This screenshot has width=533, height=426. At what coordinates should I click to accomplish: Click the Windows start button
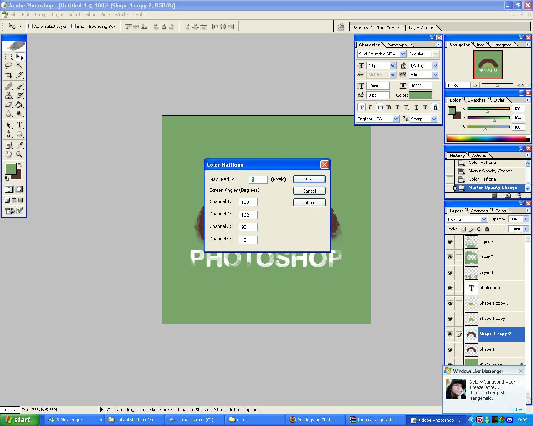[x=20, y=420]
